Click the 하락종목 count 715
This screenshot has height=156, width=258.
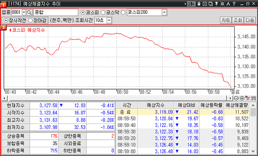pyautogui.click(x=54, y=150)
